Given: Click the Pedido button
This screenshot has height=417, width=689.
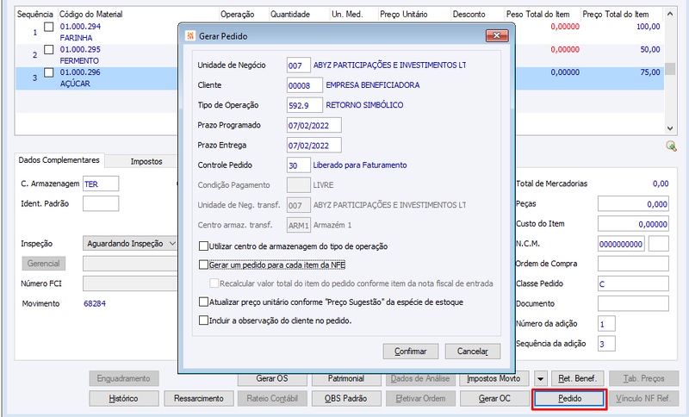Looking at the screenshot, I should [x=569, y=399].
